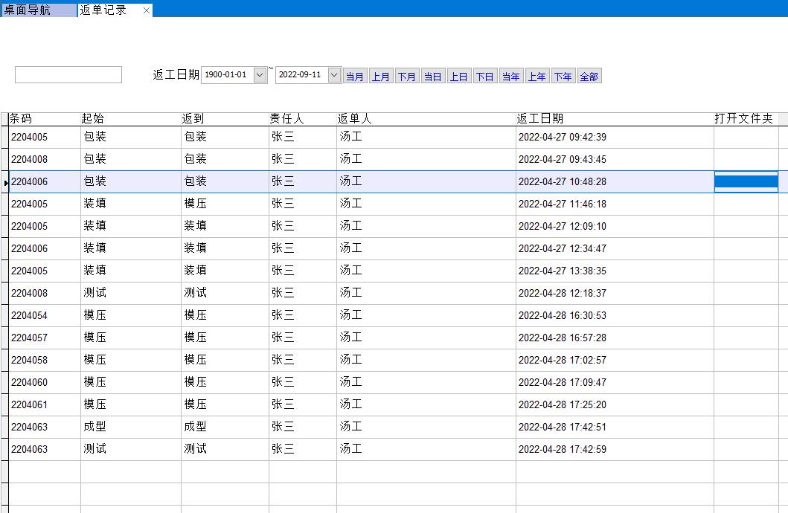The width and height of the screenshot is (788, 513).
Task: Expand the end date 2022-09-11 dropdown
Action: [x=334, y=75]
